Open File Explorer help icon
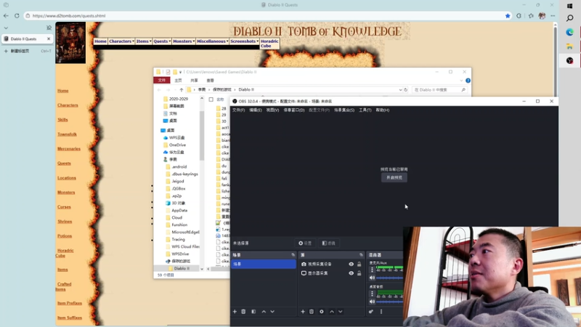Screen dimensions: 581x327 coord(468,81)
